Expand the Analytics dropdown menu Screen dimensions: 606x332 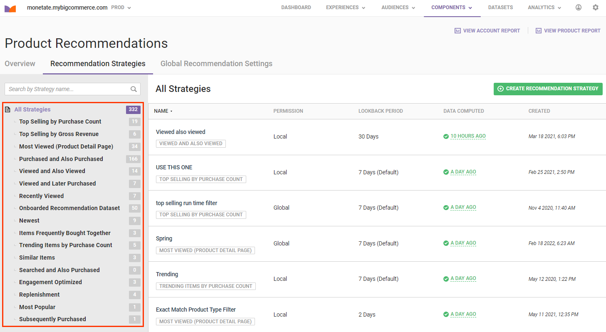tap(544, 7)
